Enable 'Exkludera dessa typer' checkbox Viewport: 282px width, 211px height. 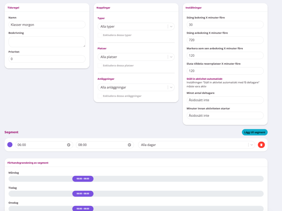pyautogui.click(x=100, y=35)
